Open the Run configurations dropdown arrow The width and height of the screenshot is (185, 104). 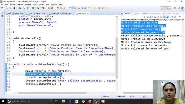[35, 8]
